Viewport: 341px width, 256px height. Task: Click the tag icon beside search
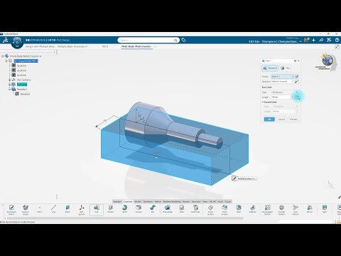point(183,40)
